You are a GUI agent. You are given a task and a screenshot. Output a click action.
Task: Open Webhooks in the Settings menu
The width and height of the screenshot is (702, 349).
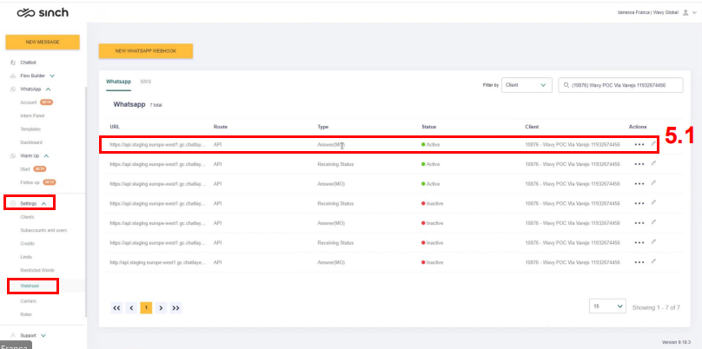[x=30, y=286]
